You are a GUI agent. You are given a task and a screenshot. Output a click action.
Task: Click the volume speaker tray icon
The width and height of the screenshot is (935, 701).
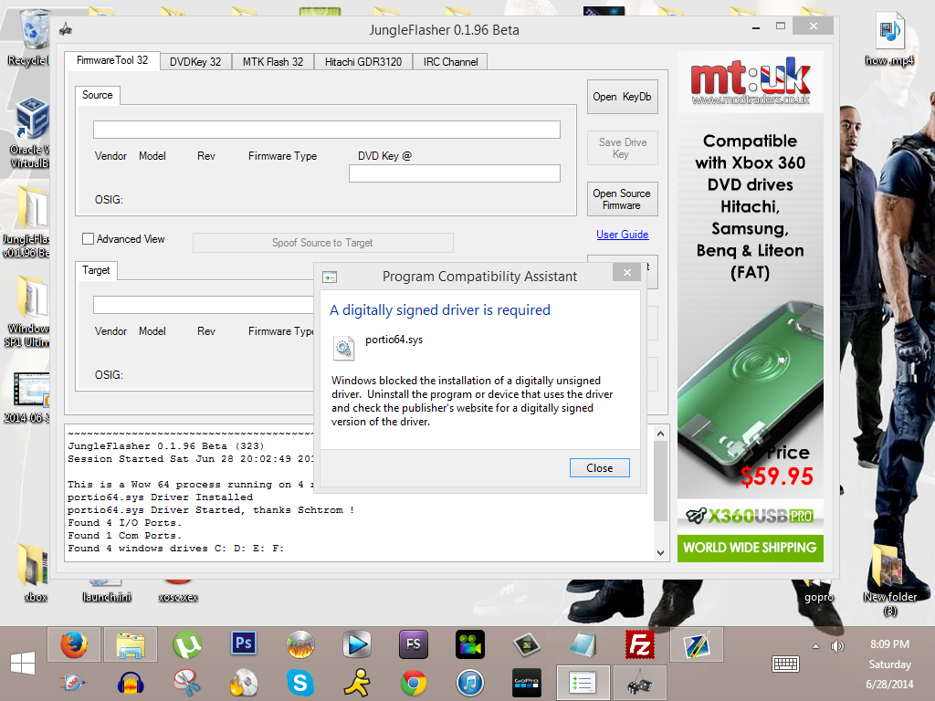tap(837, 646)
